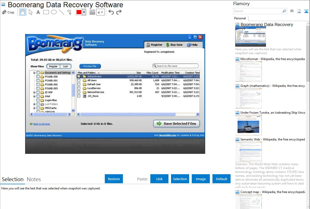Click into the Flamory Search field
The height and width of the screenshot is (209, 310).
258,11
